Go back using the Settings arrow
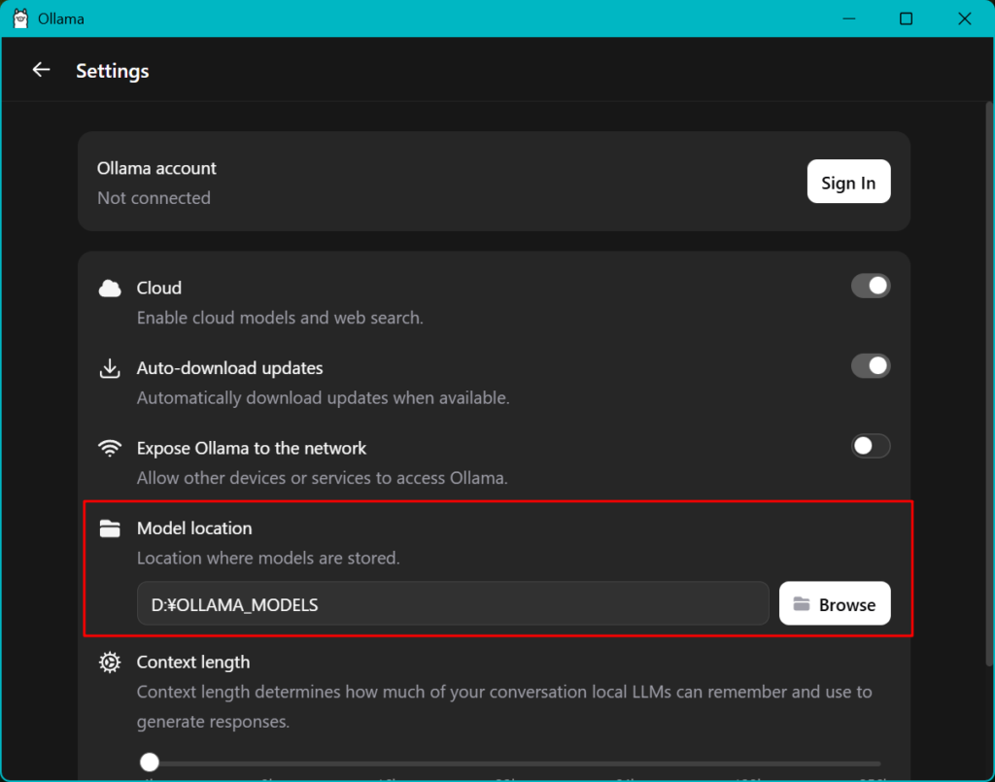The image size is (995, 782). click(x=41, y=70)
